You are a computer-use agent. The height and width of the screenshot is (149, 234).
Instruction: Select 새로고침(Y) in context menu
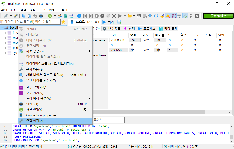click(x=55, y=109)
